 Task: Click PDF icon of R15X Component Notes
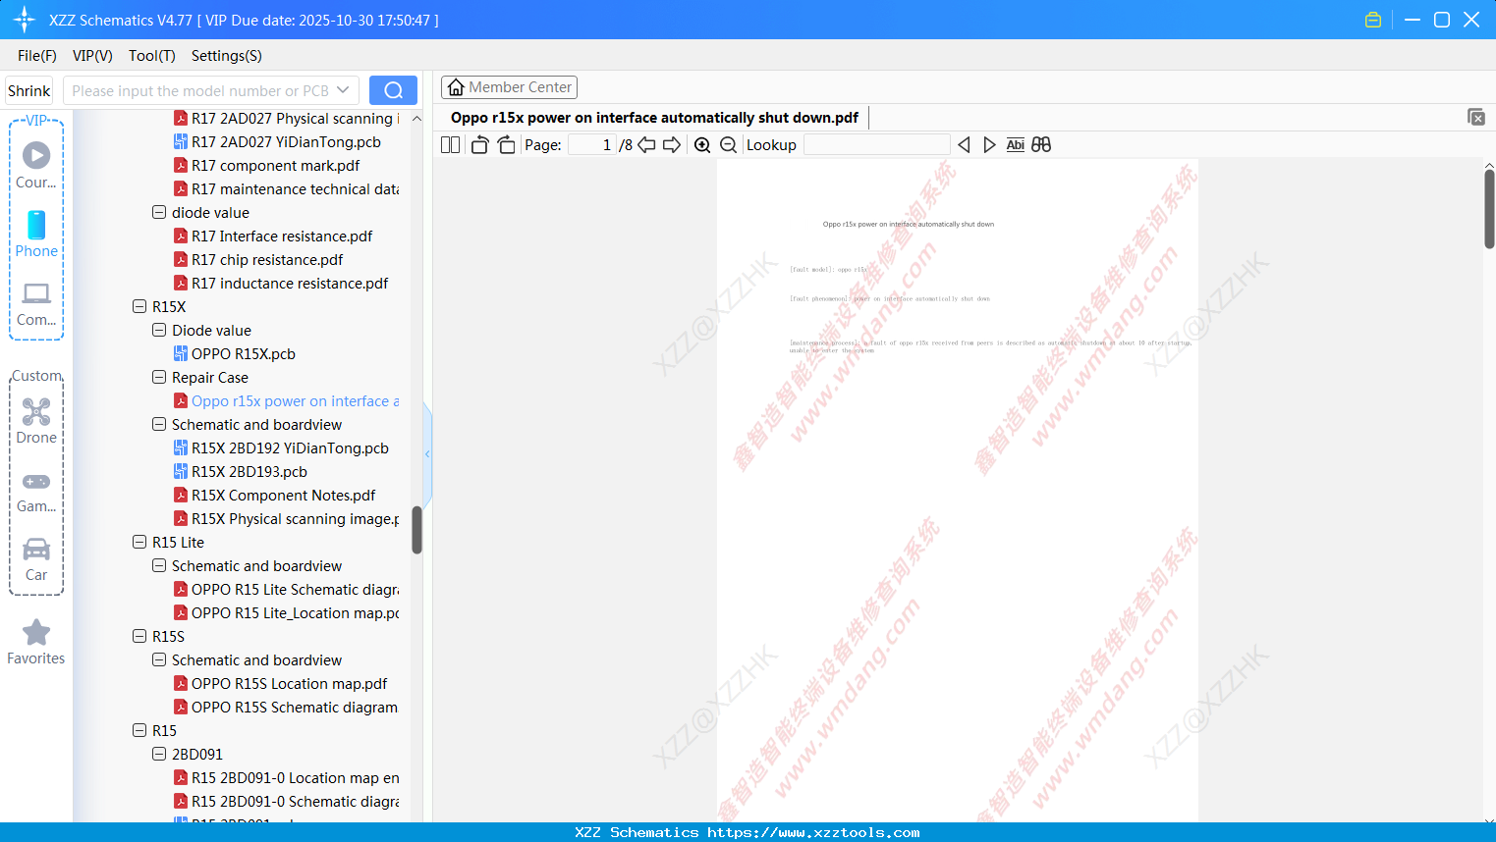pyautogui.click(x=181, y=495)
